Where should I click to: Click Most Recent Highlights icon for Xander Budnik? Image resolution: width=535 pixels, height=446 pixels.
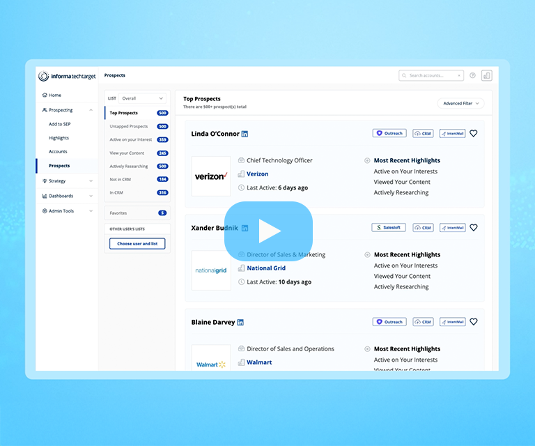click(368, 254)
